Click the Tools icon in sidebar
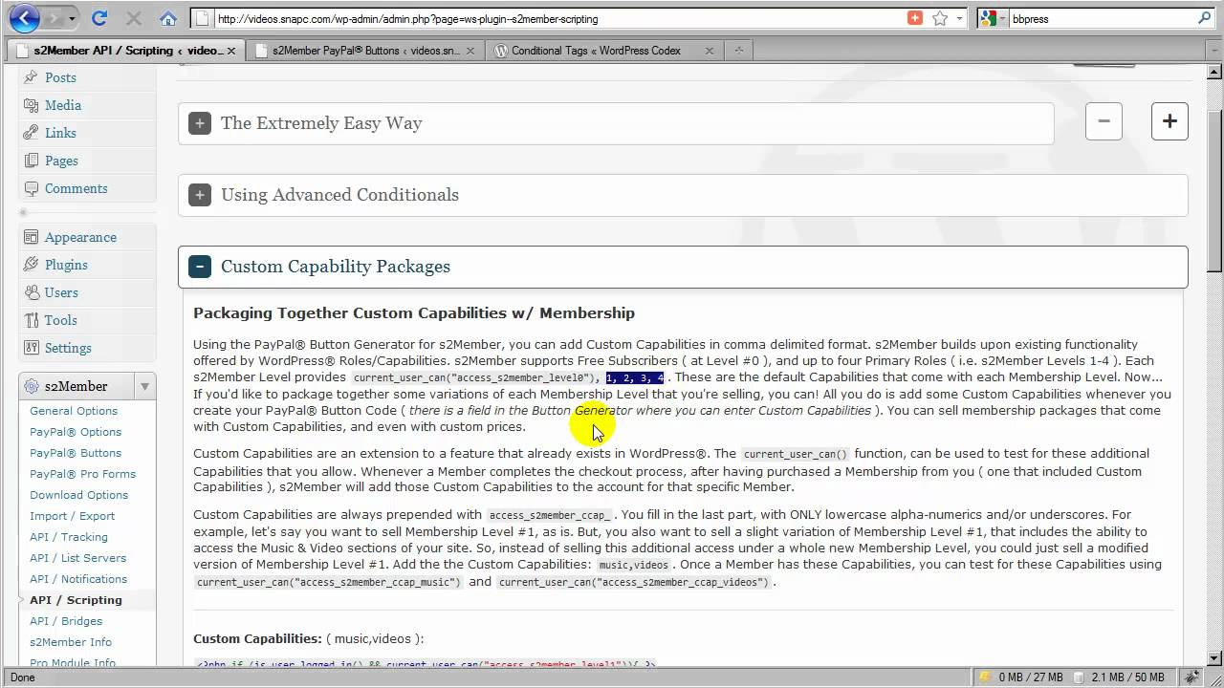Image resolution: width=1224 pixels, height=688 pixels. [x=32, y=320]
